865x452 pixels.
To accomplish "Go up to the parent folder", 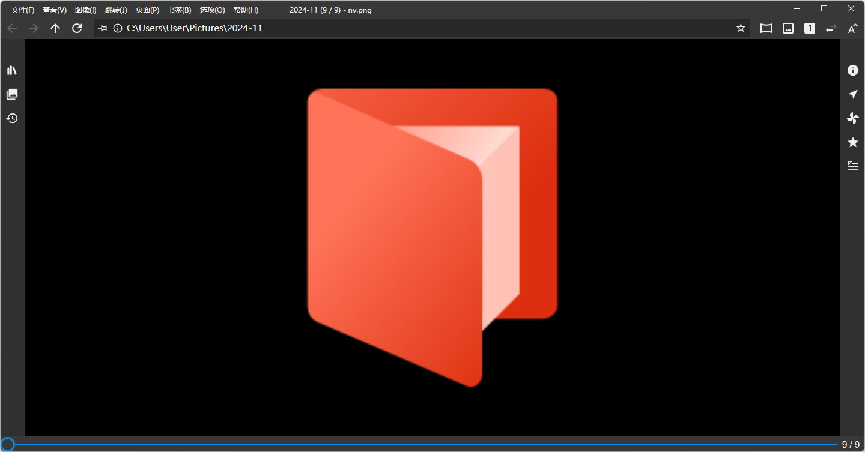I will (55, 28).
